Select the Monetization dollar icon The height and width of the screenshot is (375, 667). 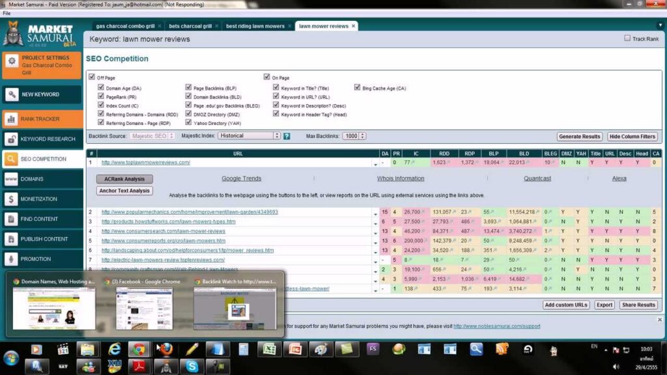tap(11, 199)
